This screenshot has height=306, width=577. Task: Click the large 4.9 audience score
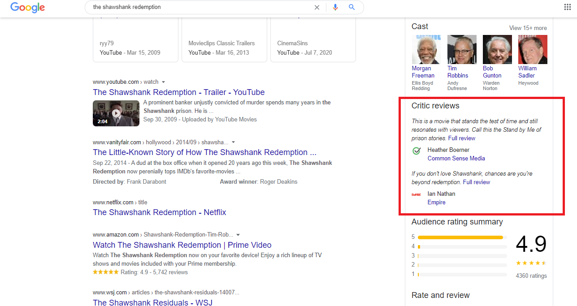[531, 244]
